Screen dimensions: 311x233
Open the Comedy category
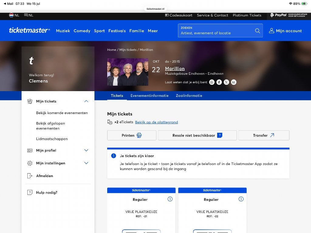pyautogui.click(x=82, y=31)
